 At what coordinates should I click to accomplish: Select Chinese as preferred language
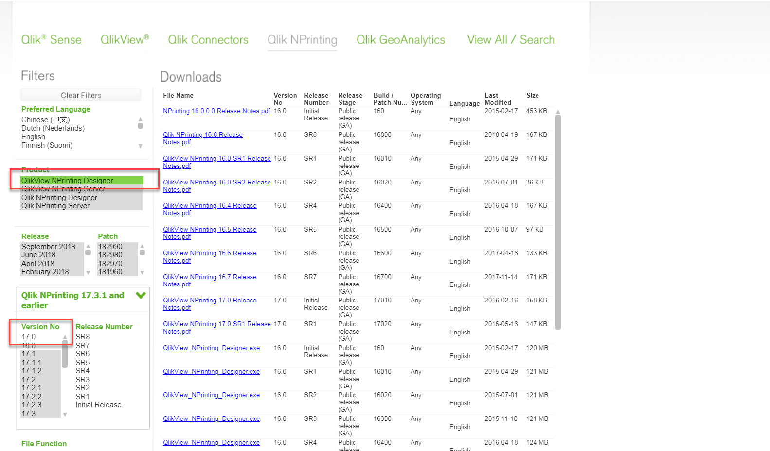(x=46, y=120)
